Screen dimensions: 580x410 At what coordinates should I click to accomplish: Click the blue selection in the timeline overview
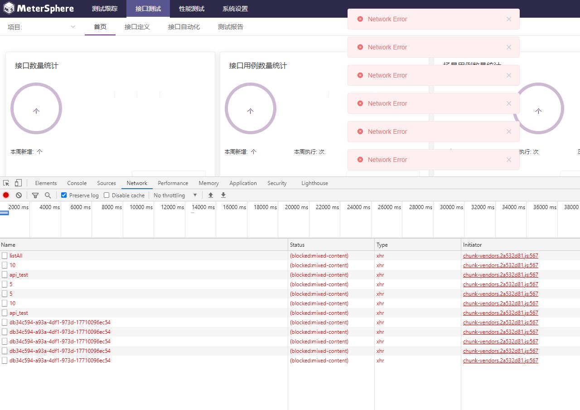coord(4,213)
